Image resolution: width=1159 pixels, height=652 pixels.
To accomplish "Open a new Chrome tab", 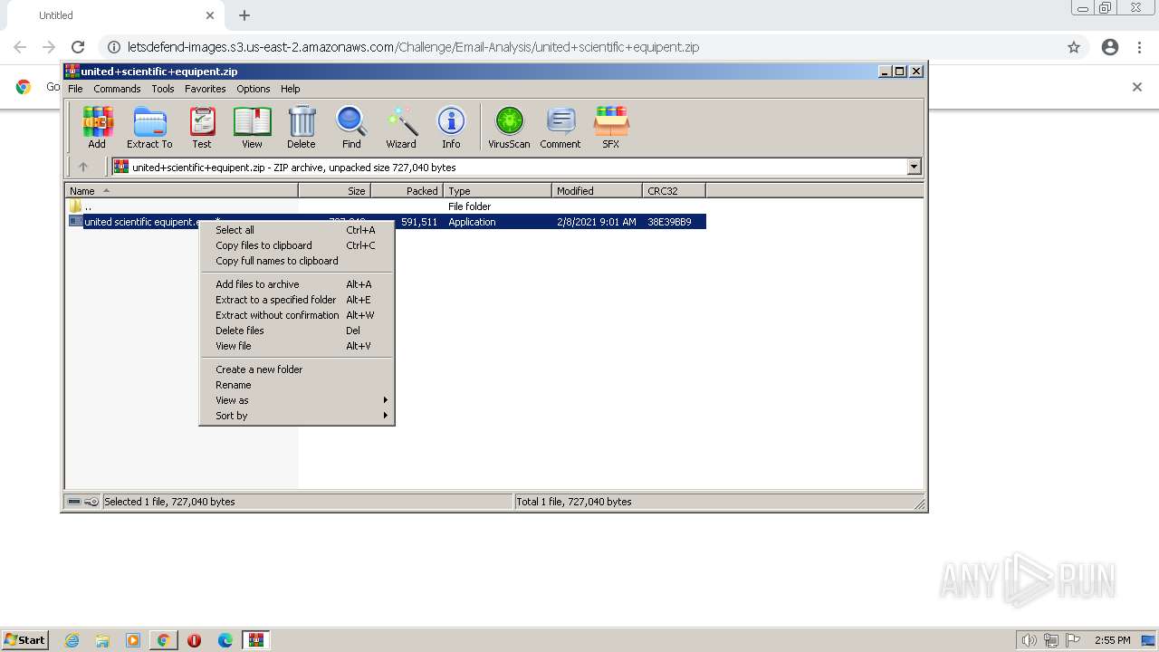I will tap(244, 15).
